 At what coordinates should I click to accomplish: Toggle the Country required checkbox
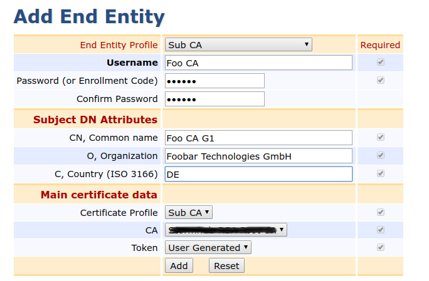tap(380, 173)
